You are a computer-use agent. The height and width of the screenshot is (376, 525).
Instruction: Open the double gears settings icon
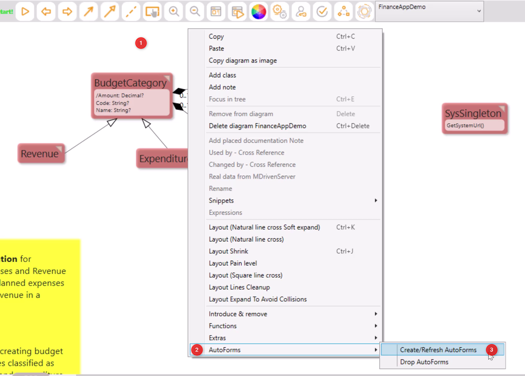point(280,12)
